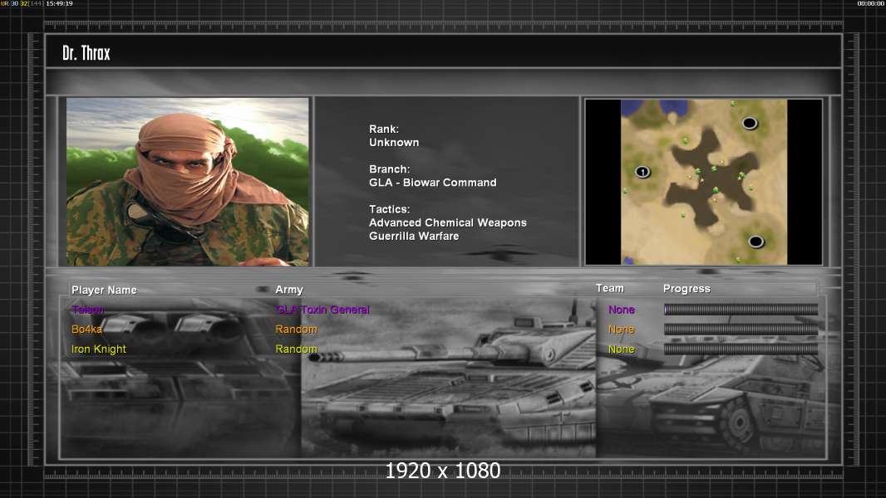Click the 'Army' column header

pyautogui.click(x=289, y=290)
